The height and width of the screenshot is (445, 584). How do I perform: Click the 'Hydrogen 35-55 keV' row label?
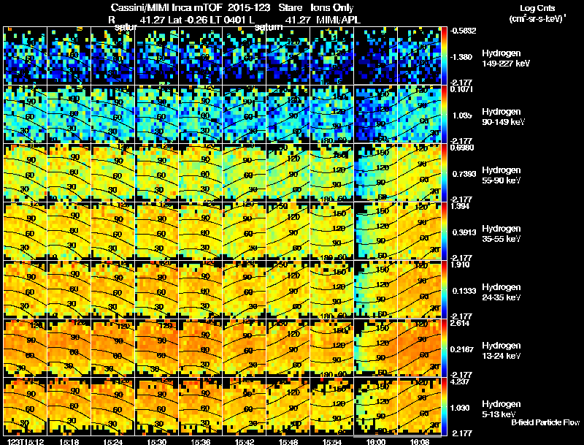click(502, 234)
